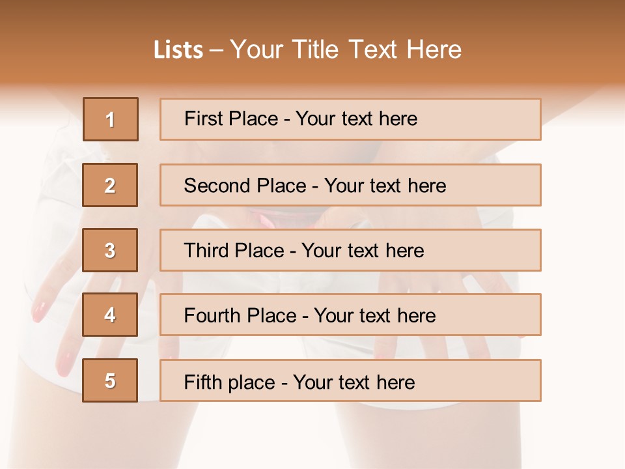This screenshot has height=469, width=625.
Task: Click 'Your text here' in the First Place bar
Action: pyautogui.click(x=356, y=119)
